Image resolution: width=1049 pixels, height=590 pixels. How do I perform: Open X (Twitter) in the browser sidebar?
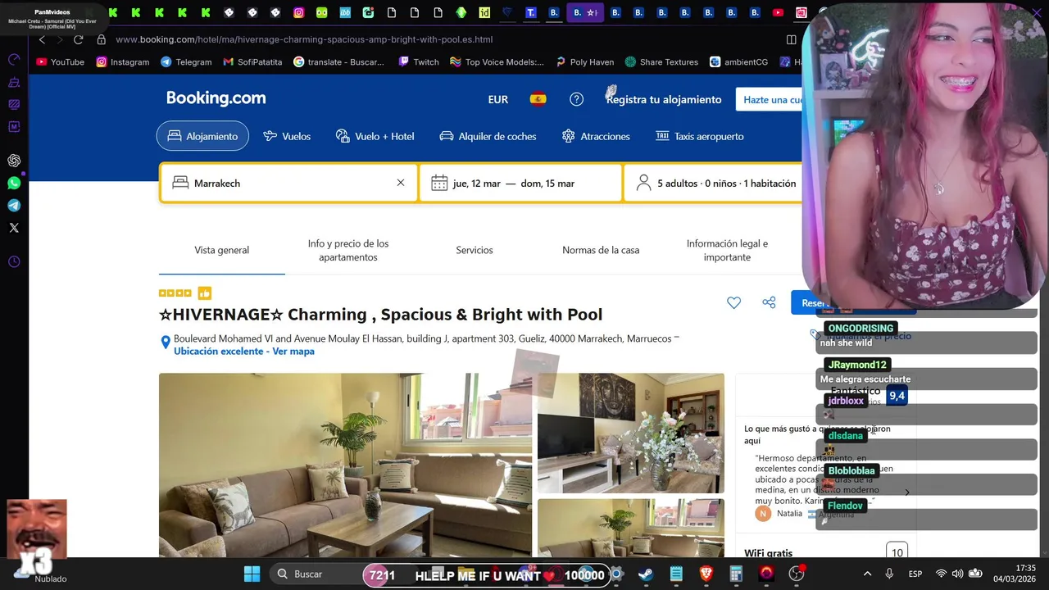(x=14, y=228)
